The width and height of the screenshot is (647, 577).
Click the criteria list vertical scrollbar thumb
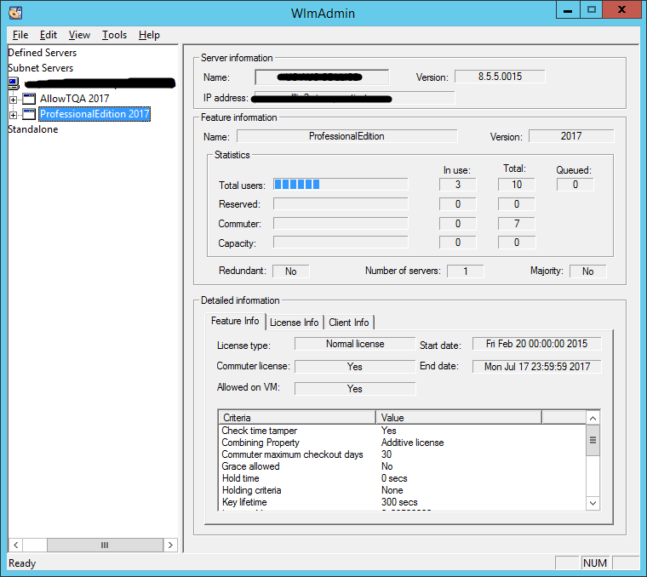pyautogui.click(x=593, y=441)
